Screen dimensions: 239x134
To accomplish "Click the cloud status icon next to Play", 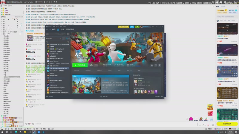I will (91, 65).
